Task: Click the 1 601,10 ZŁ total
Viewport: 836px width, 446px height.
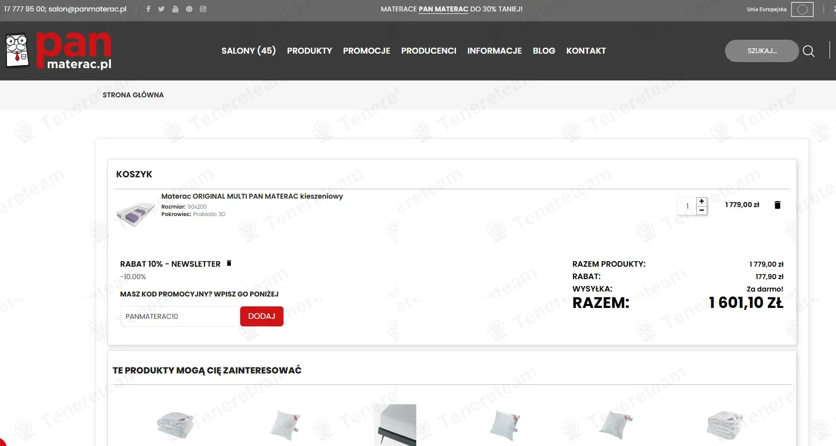Action: (746, 302)
